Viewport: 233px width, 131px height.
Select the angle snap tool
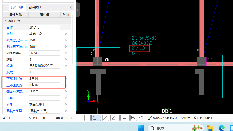(x=113, y=118)
